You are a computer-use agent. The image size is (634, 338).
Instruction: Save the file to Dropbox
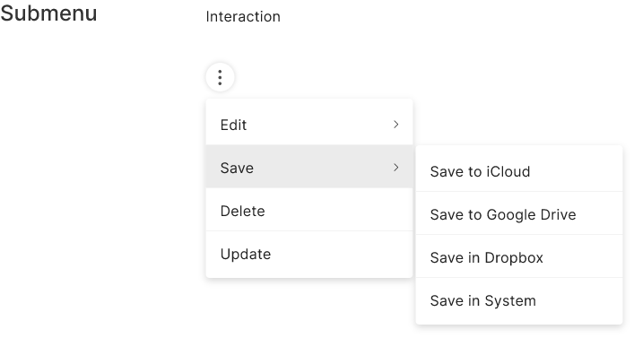point(519,256)
